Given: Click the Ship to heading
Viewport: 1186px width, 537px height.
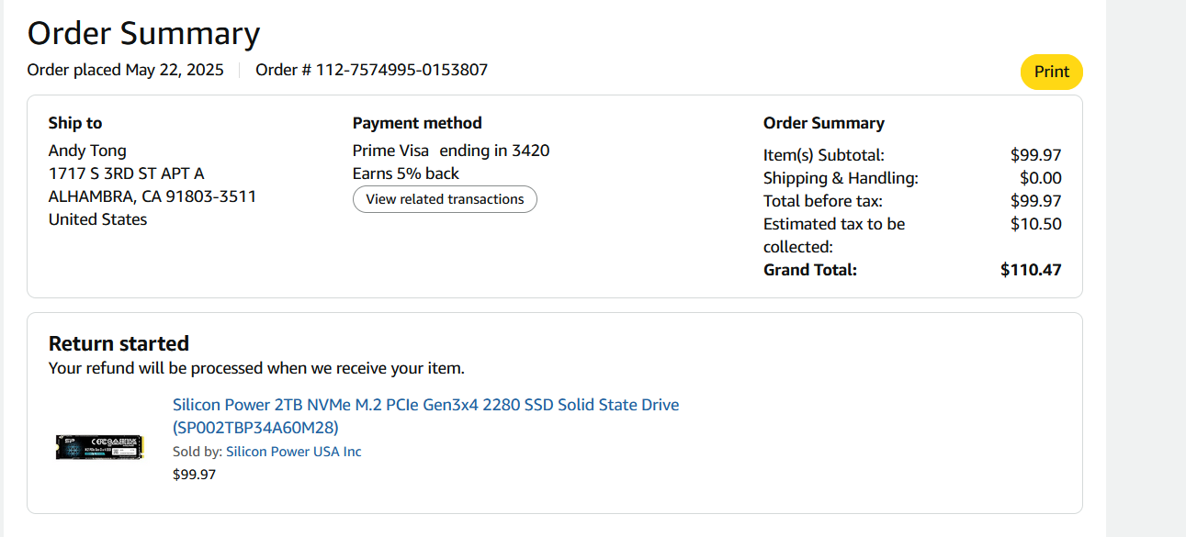Looking at the screenshot, I should click(75, 123).
